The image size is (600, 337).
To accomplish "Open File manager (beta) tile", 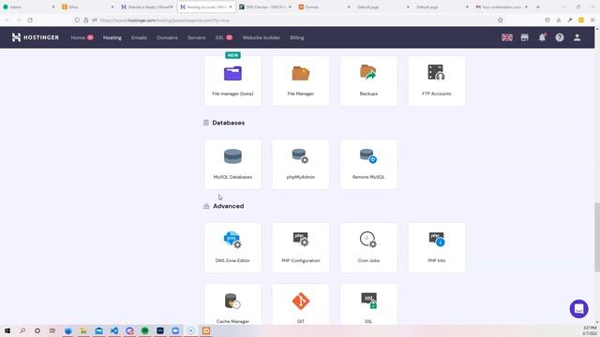I will coord(232,81).
